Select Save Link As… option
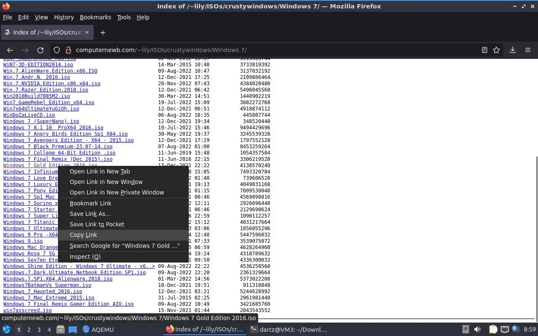This screenshot has width=538, height=336. click(124, 214)
